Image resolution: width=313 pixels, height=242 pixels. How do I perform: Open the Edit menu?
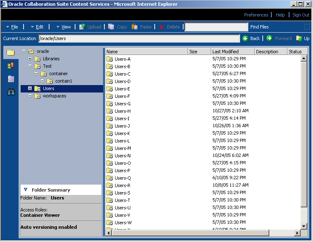coord(37,27)
